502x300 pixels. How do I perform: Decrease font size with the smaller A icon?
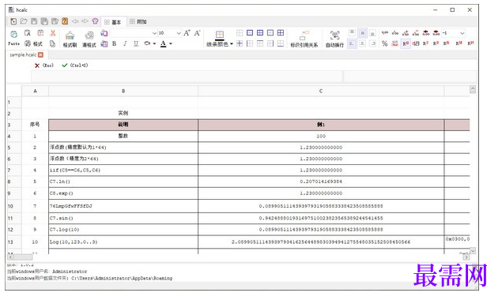pyautogui.click(x=197, y=33)
